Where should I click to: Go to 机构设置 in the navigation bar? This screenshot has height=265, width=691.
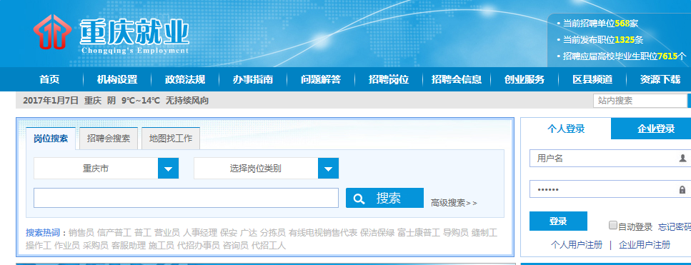click(x=117, y=80)
